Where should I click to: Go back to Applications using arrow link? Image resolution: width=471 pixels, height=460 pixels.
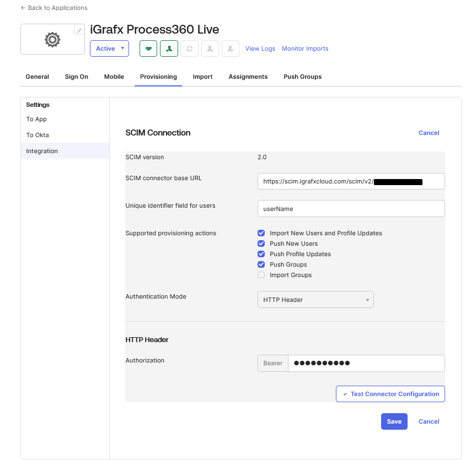coord(54,8)
